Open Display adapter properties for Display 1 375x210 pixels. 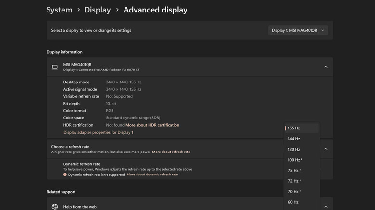[98, 132]
